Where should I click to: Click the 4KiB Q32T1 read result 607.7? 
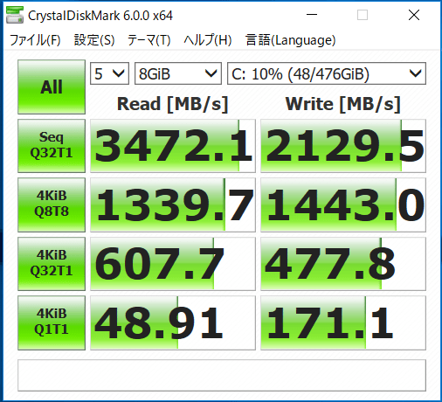173,264
